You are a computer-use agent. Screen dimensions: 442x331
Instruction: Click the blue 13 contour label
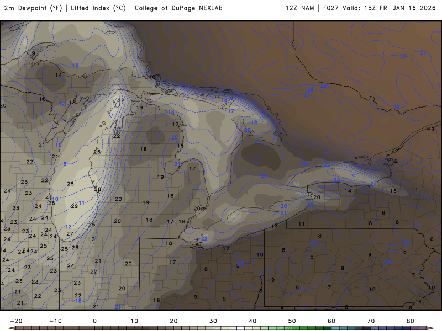pyautogui.click(x=75, y=66)
